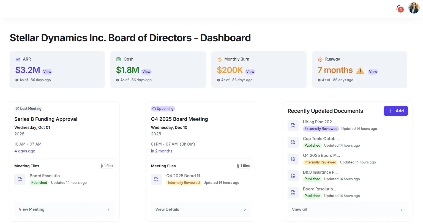The height and width of the screenshot is (224, 423).
Task: Open the user profile avatar
Action: click(414, 8)
